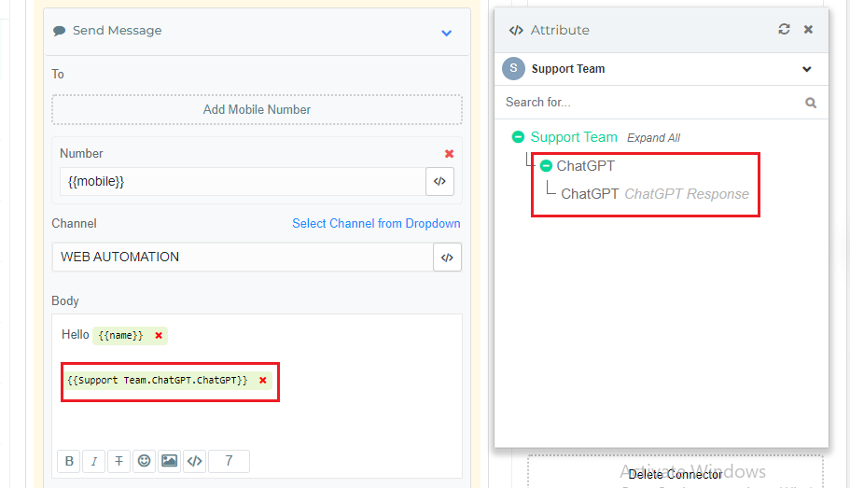Apply bold formatting in body editor

69,461
